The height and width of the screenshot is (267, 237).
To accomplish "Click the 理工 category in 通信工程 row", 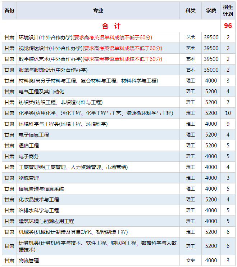I will coord(190,146).
